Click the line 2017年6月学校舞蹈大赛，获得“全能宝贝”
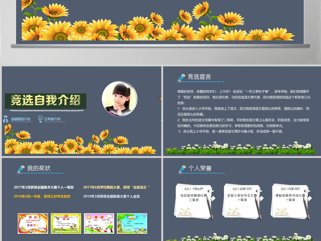 (x=116, y=187)
